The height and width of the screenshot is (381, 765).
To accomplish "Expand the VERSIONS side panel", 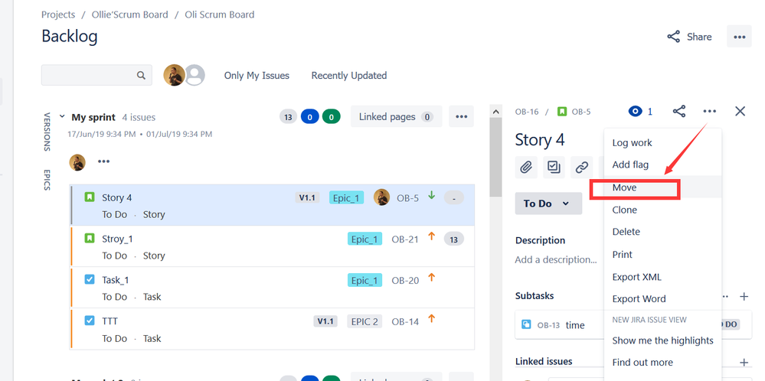I will pos(47,132).
